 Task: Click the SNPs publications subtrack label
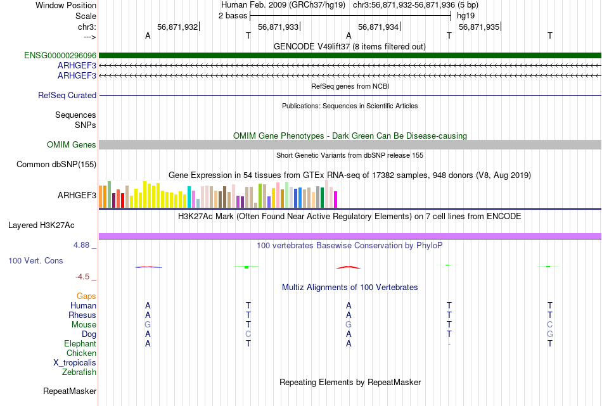tap(86, 125)
